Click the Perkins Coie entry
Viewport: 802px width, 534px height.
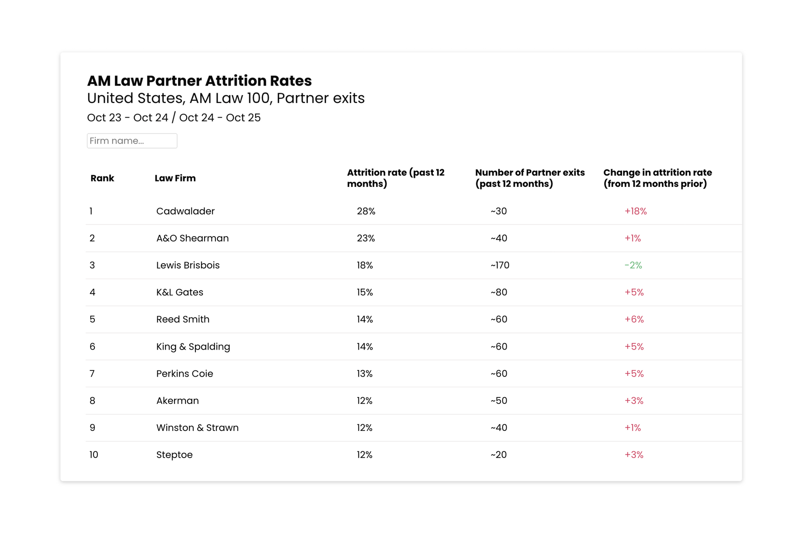(185, 373)
